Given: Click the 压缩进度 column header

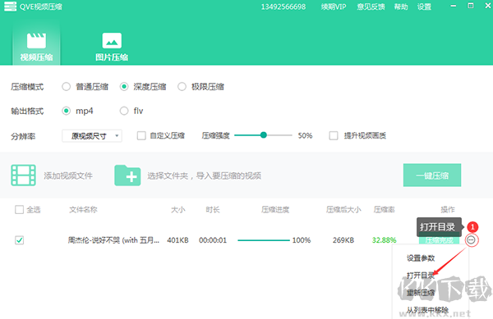Looking at the screenshot, I should pyautogui.click(x=275, y=209).
